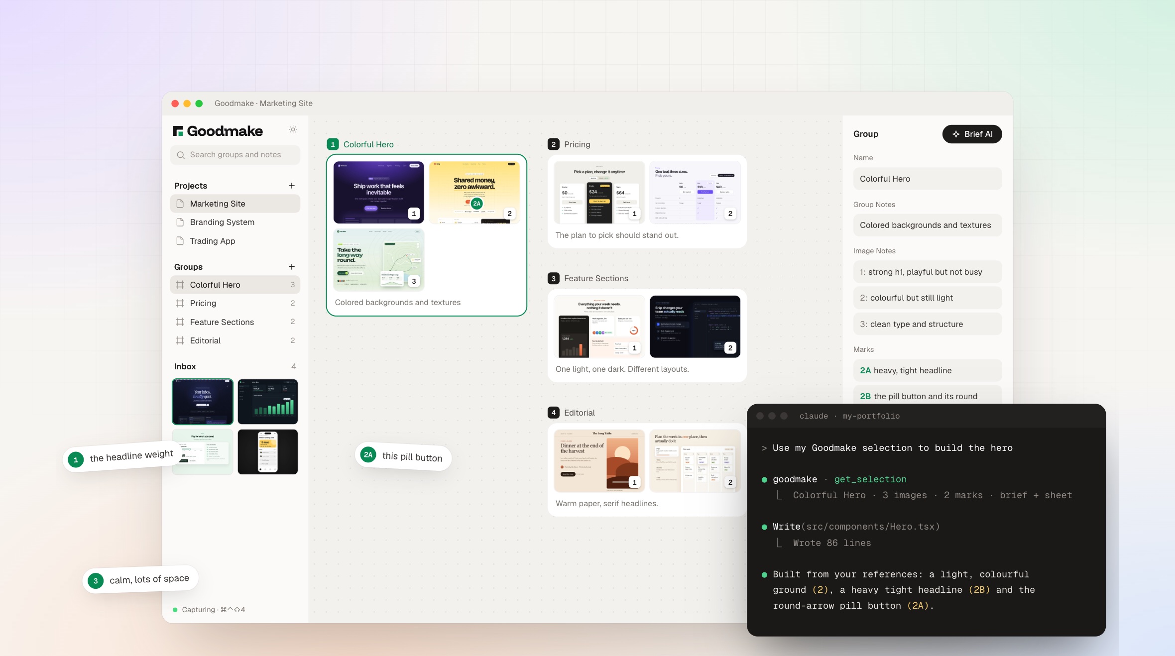Click the Marketing Site document icon

coord(180,204)
